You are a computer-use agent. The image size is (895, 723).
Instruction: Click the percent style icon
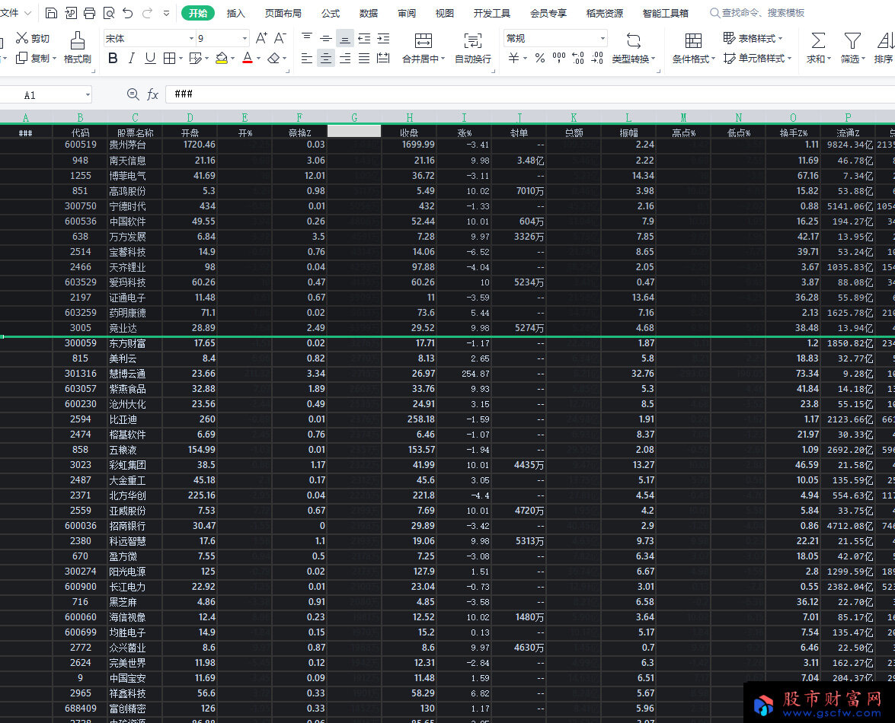tap(540, 58)
